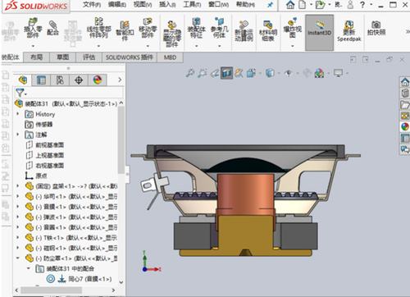
Task: Select 同心7 concentric mate in tree
Action: (80, 279)
